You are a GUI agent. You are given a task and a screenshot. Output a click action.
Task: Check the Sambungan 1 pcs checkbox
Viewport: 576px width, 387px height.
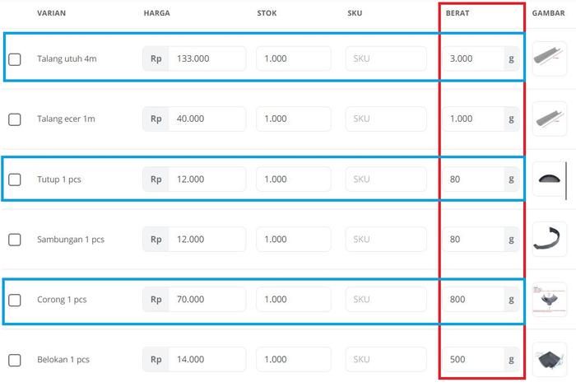[15, 240]
